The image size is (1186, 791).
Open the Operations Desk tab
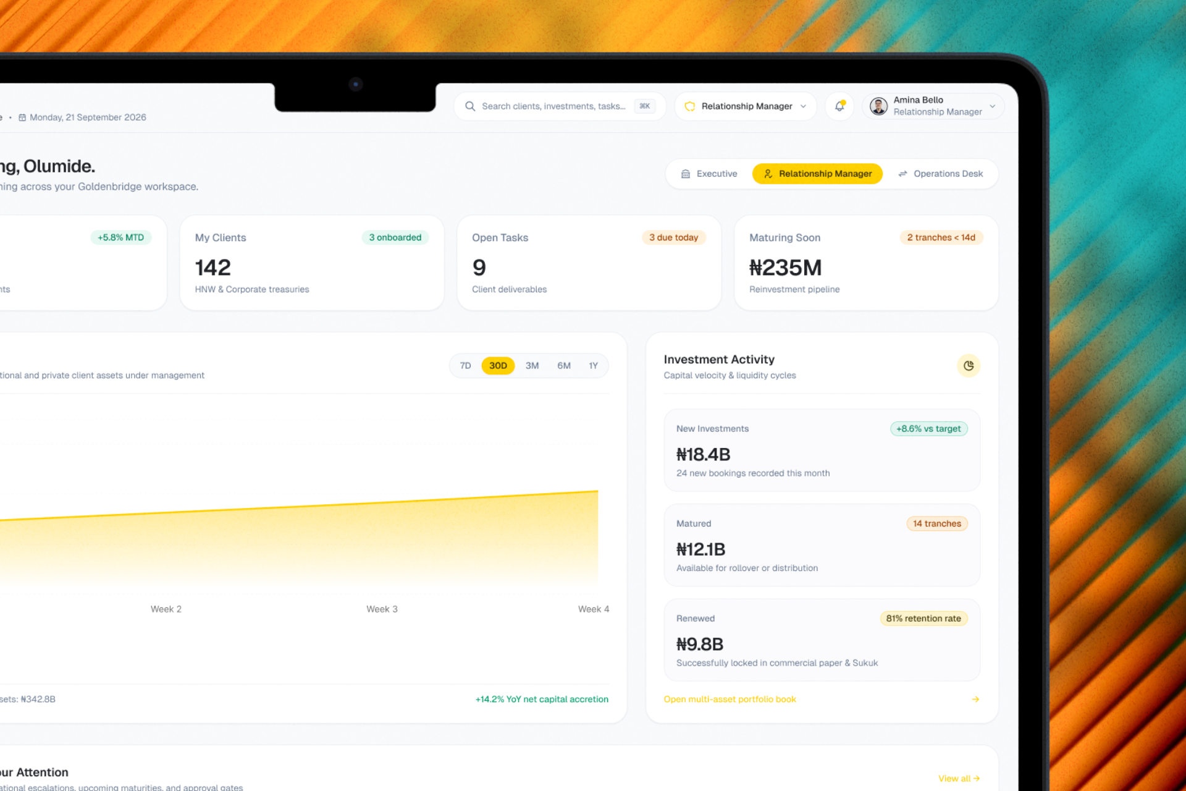pyautogui.click(x=940, y=174)
